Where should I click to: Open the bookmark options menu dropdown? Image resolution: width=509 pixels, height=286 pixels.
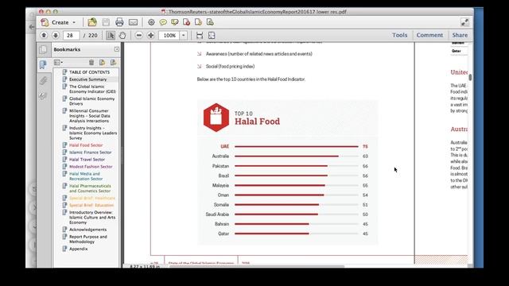58,63
